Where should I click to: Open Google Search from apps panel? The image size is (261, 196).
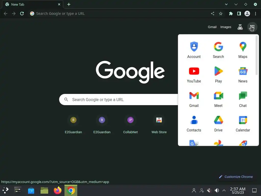point(218,50)
